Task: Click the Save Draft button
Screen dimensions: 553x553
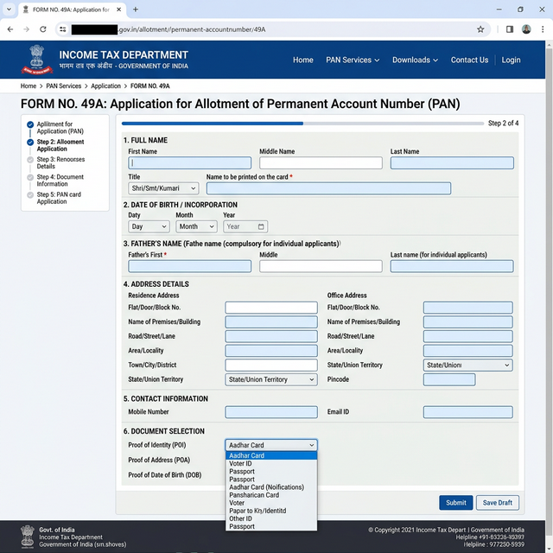Action: point(498,503)
